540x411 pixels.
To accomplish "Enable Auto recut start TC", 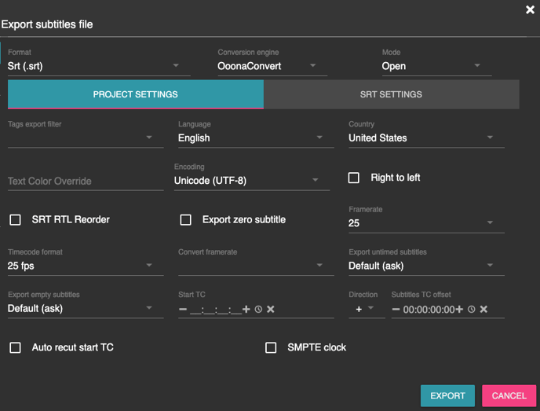I will [x=15, y=347].
